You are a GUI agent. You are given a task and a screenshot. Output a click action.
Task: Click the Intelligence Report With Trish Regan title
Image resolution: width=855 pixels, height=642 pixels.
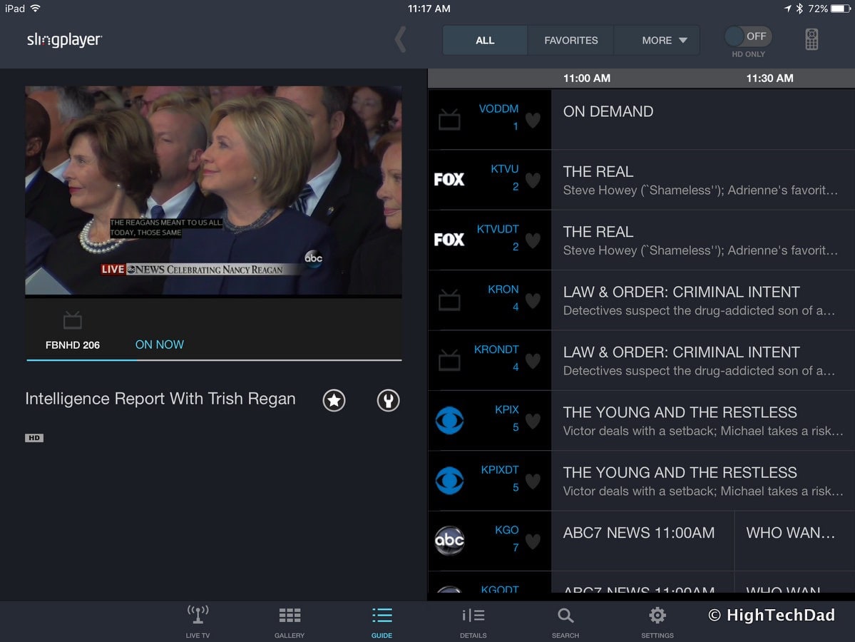tap(160, 399)
